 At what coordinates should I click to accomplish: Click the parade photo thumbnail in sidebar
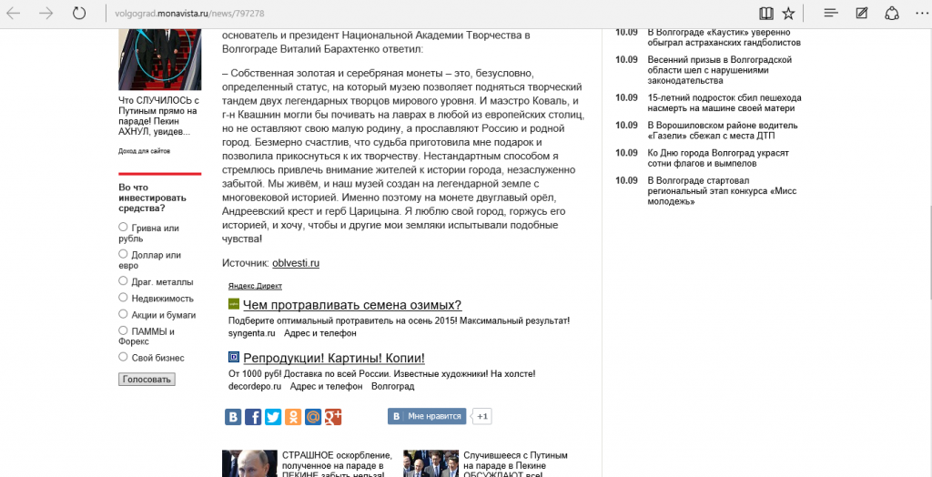[160, 59]
